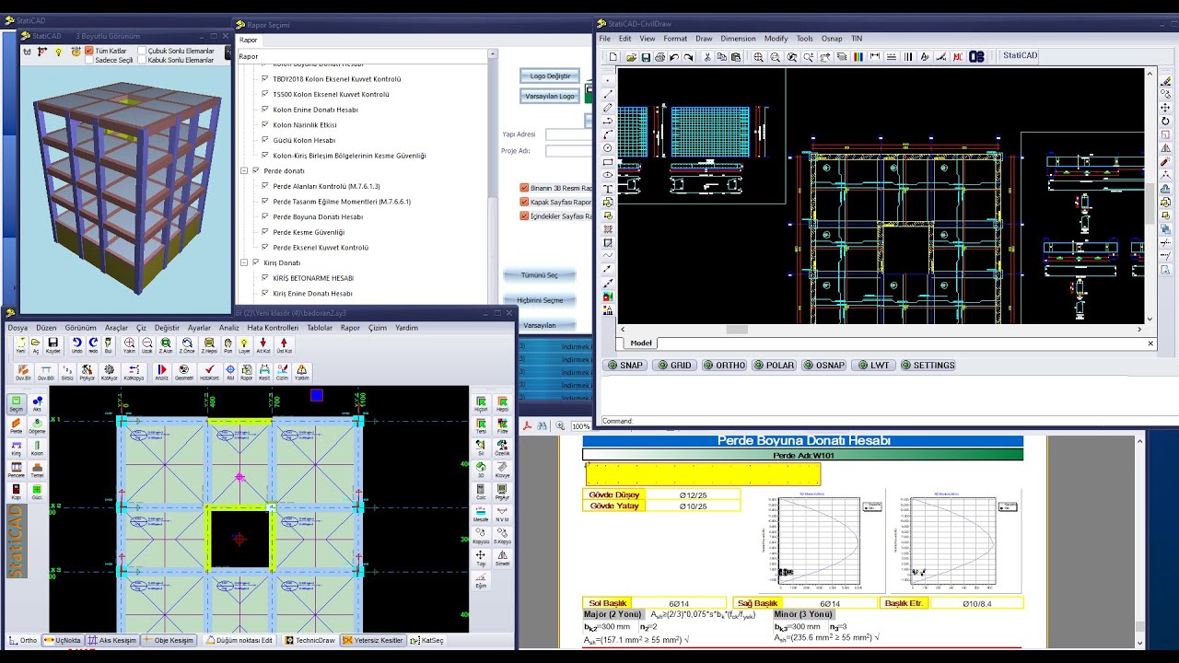Viewport: 1179px width, 663px height.
Task: Select the Döşeme slab tool
Action: 37,425
